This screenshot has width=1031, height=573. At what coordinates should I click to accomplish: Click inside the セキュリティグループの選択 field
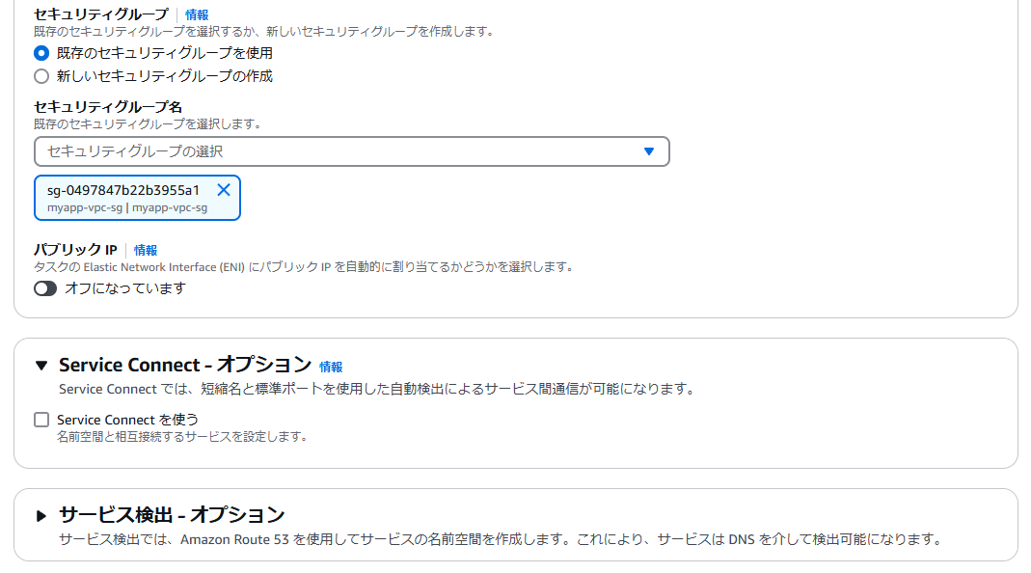(x=289, y=151)
